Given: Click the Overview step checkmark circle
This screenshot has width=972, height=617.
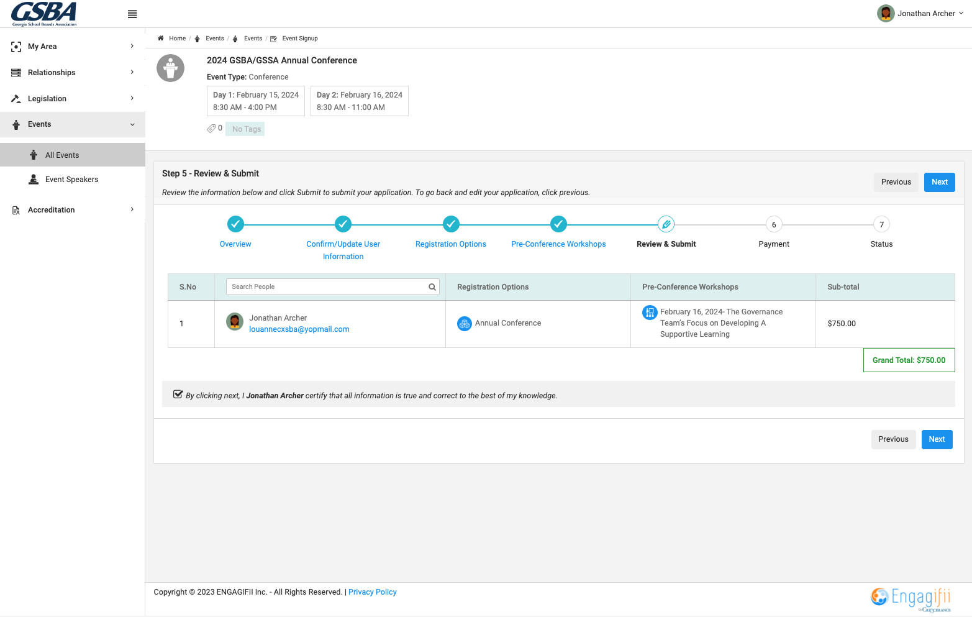Looking at the screenshot, I should (235, 224).
